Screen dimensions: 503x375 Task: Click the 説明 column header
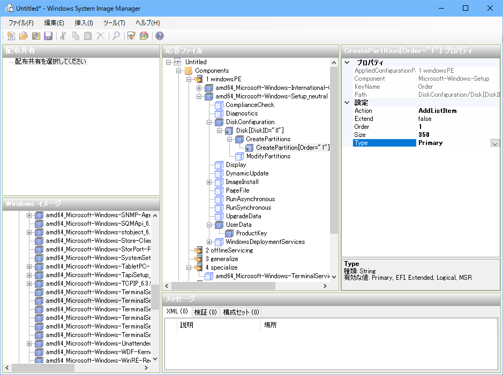tap(219, 325)
